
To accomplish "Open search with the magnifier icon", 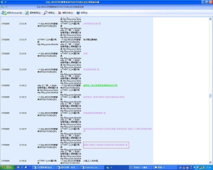I will coord(45,13).
